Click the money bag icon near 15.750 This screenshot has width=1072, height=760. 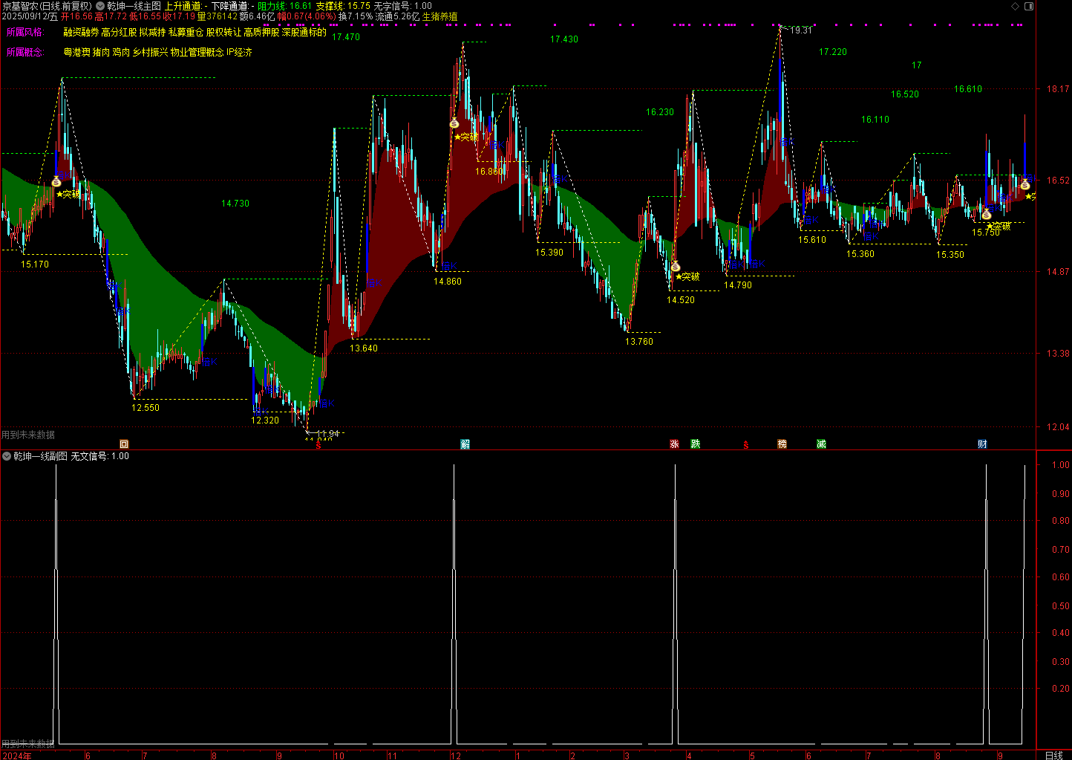[986, 214]
